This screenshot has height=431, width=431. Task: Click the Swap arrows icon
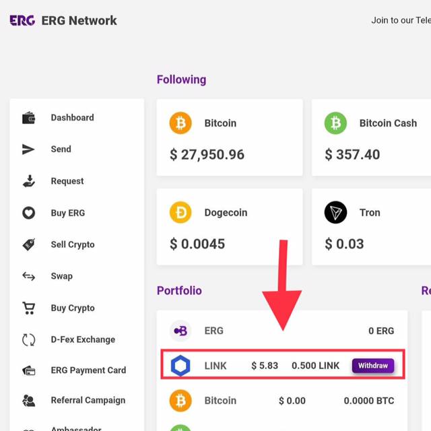tap(28, 276)
